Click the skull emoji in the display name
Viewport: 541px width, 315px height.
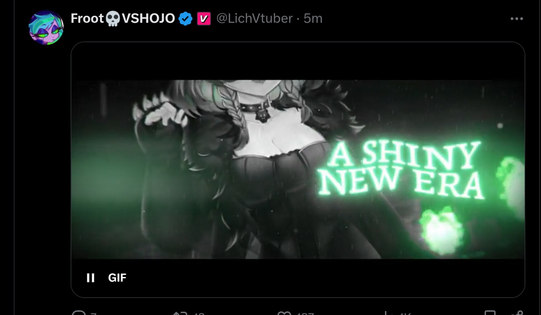pyautogui.click(x=113, y=19)
